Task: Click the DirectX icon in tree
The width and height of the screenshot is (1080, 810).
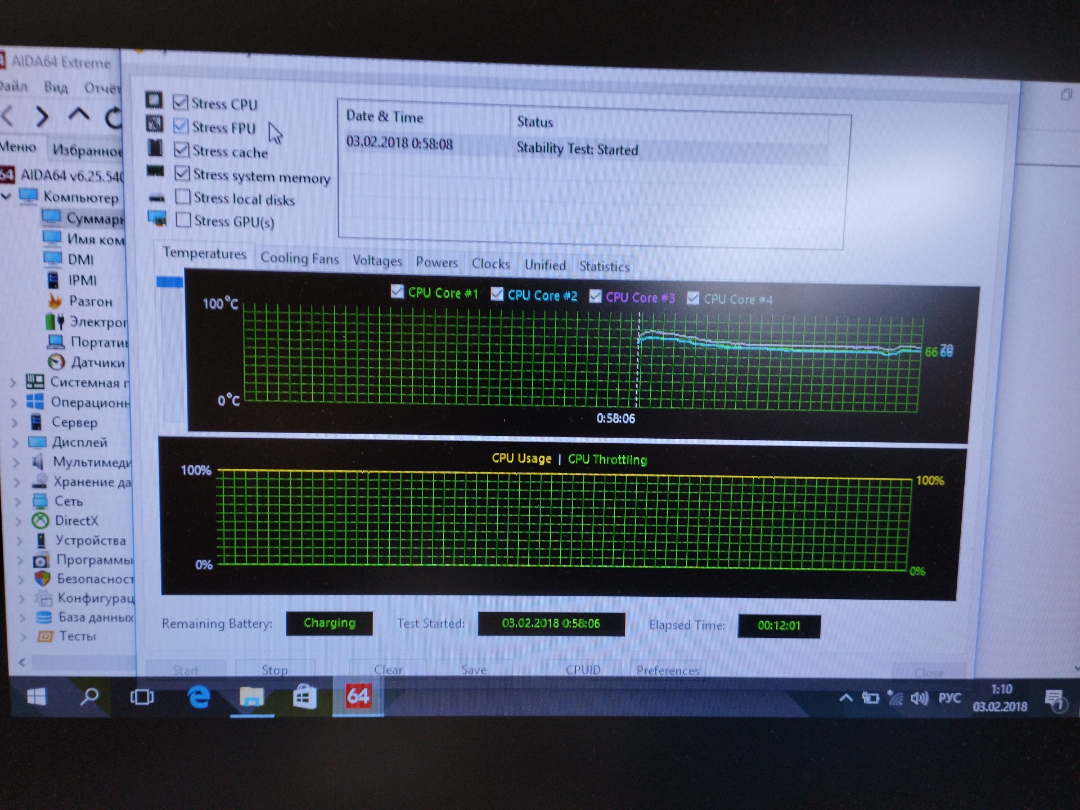Action: click(40, 520)
